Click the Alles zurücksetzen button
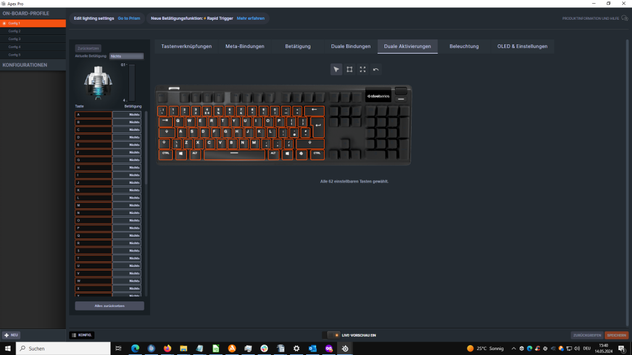 [110, 306]
